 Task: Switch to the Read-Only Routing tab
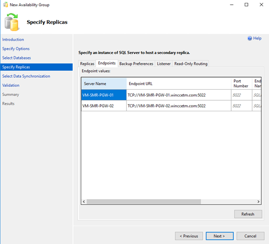coord(191,64)
